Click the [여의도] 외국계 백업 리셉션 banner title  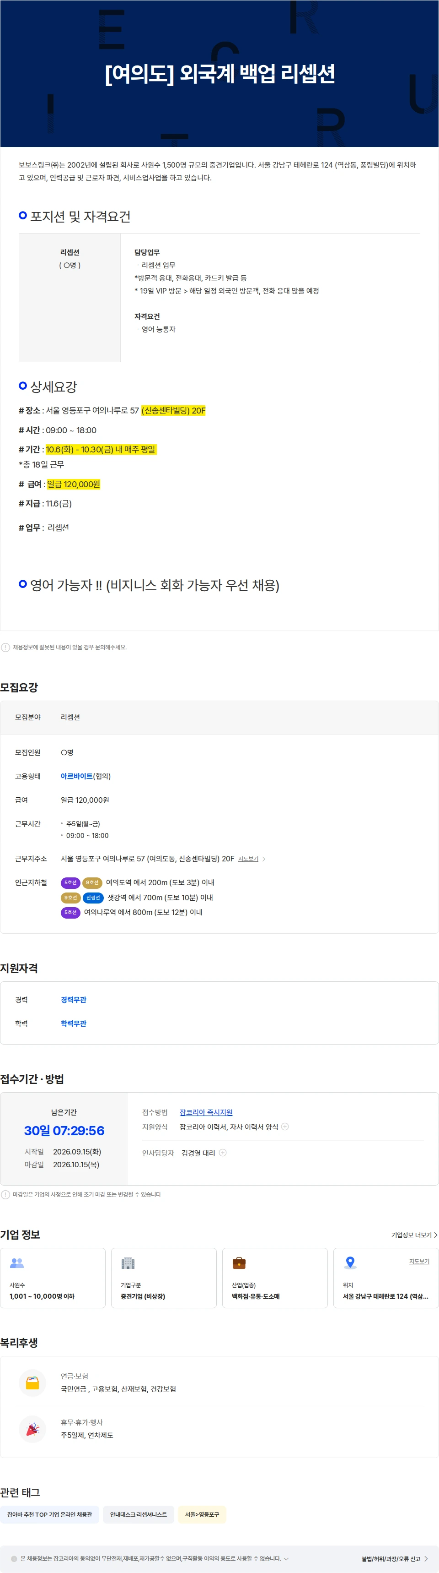tap(219, 73)
